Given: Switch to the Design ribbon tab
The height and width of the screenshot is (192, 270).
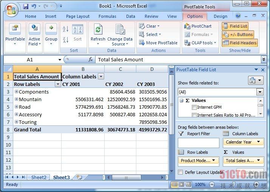Looking at the screenshot, I should click(220, 16).
